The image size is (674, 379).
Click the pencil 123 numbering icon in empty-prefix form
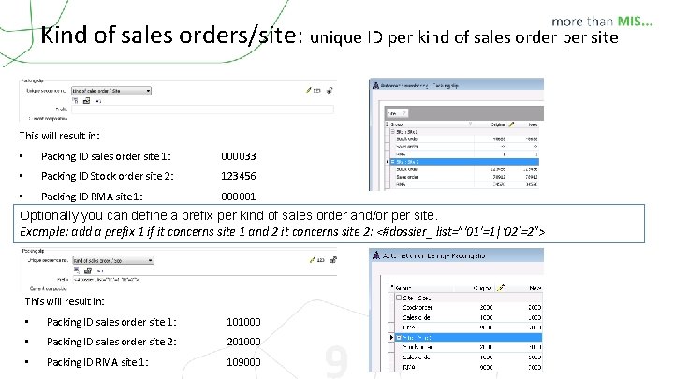tap(314, 90)
